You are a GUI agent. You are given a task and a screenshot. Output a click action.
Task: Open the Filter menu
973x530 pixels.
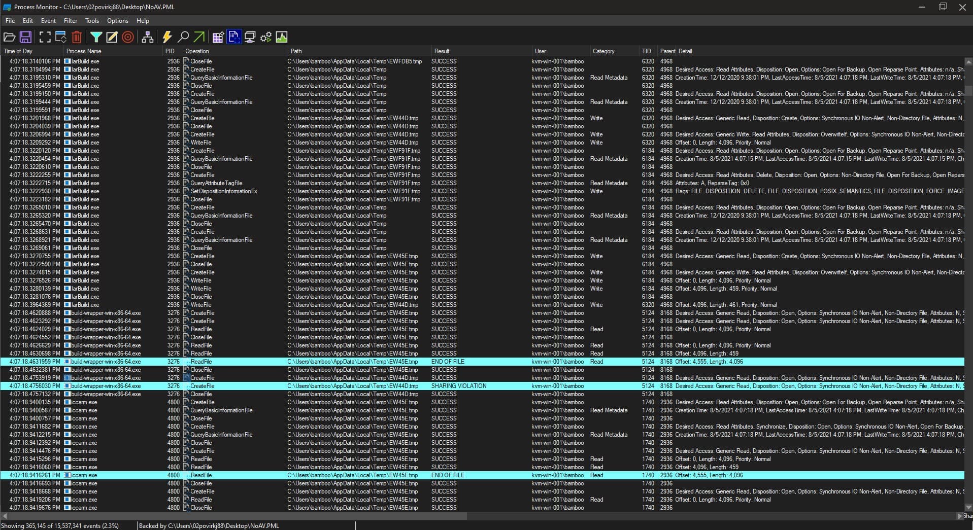point(71,21)
